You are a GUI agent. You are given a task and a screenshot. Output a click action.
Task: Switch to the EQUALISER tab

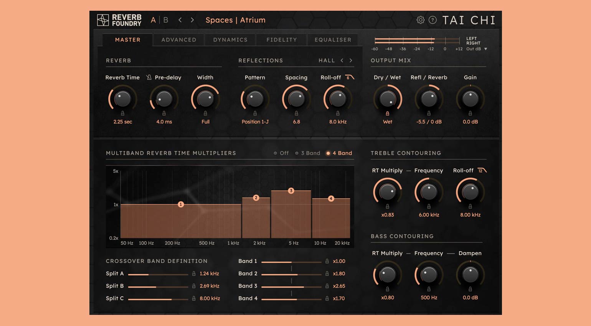(x=333, y=40)
